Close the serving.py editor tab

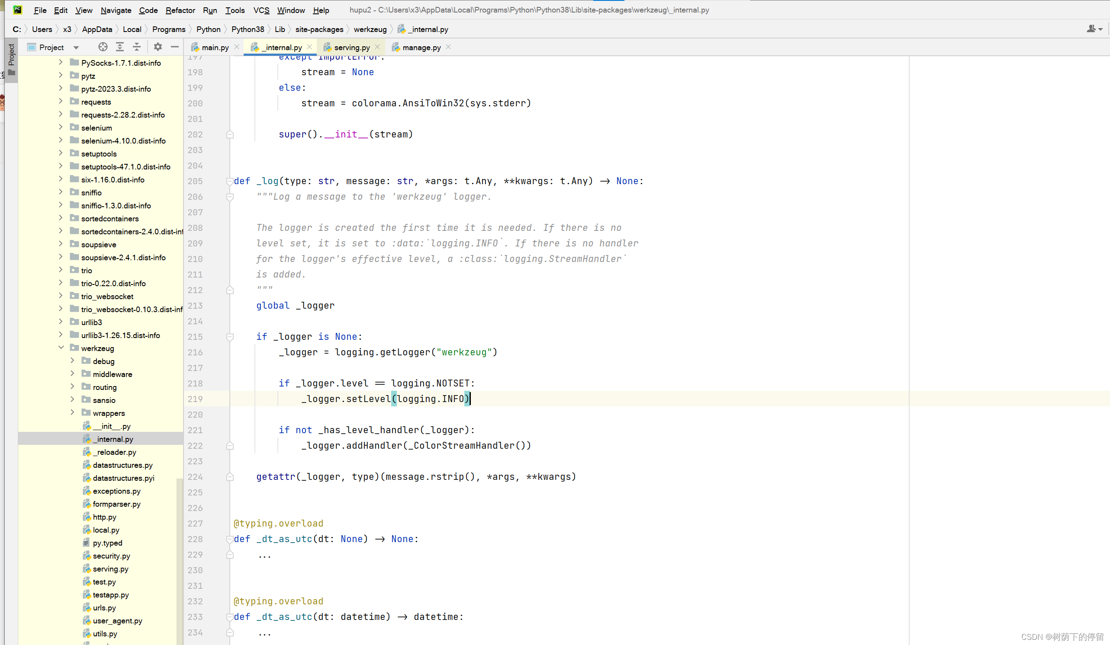coord(377,47)
